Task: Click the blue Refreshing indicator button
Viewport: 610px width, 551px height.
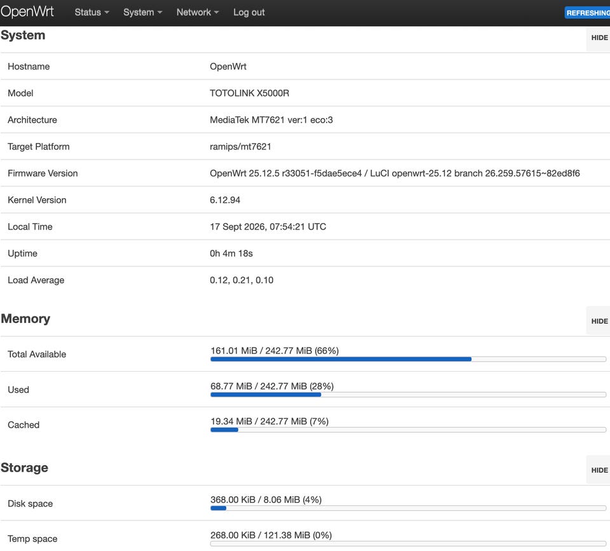Action: [587, 13]
